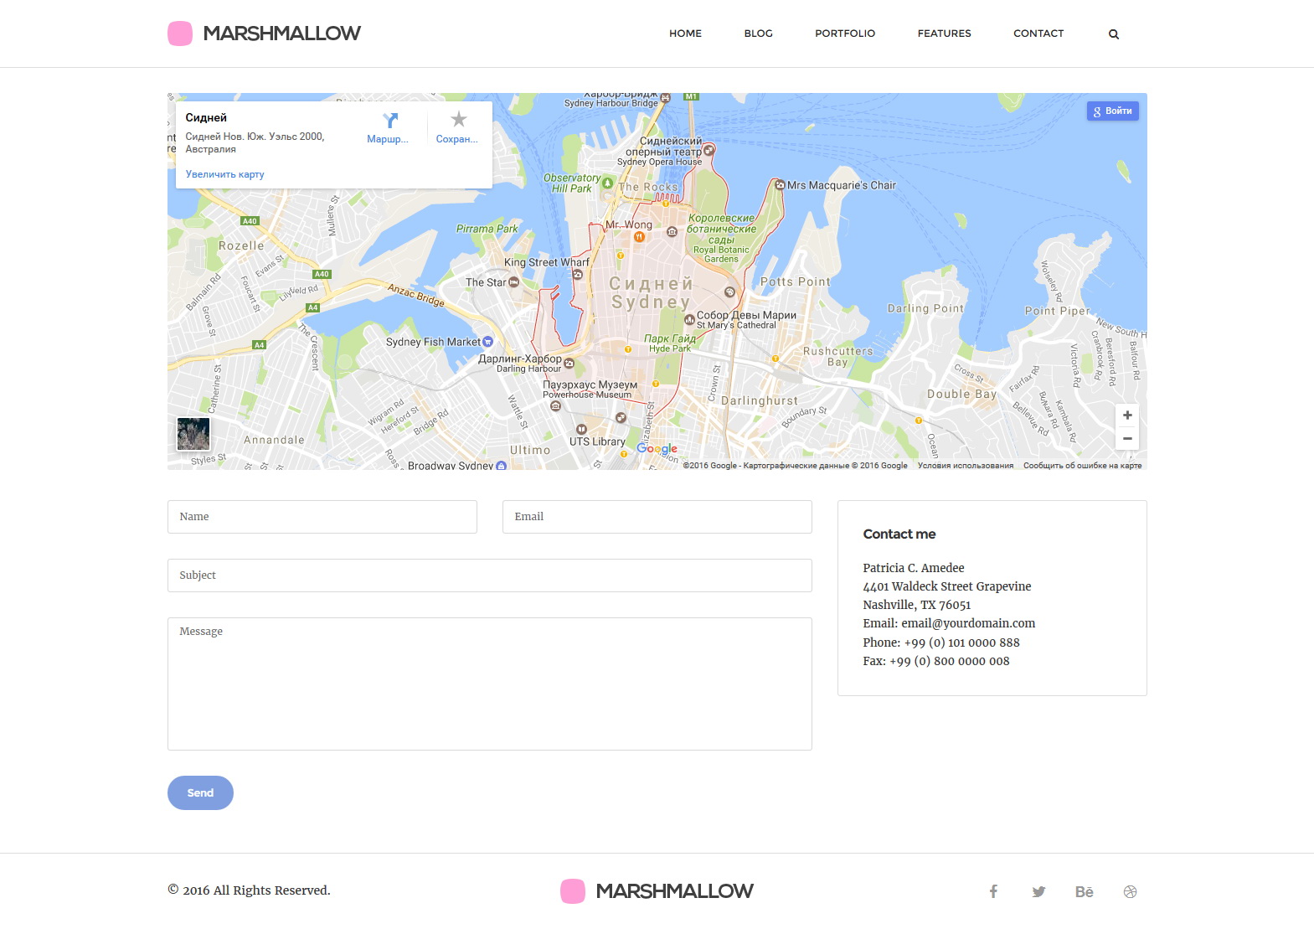The image size is (1314, 929).
Task: Focus the Name input field
Action: pyautogui.click(x=322, y=517)
